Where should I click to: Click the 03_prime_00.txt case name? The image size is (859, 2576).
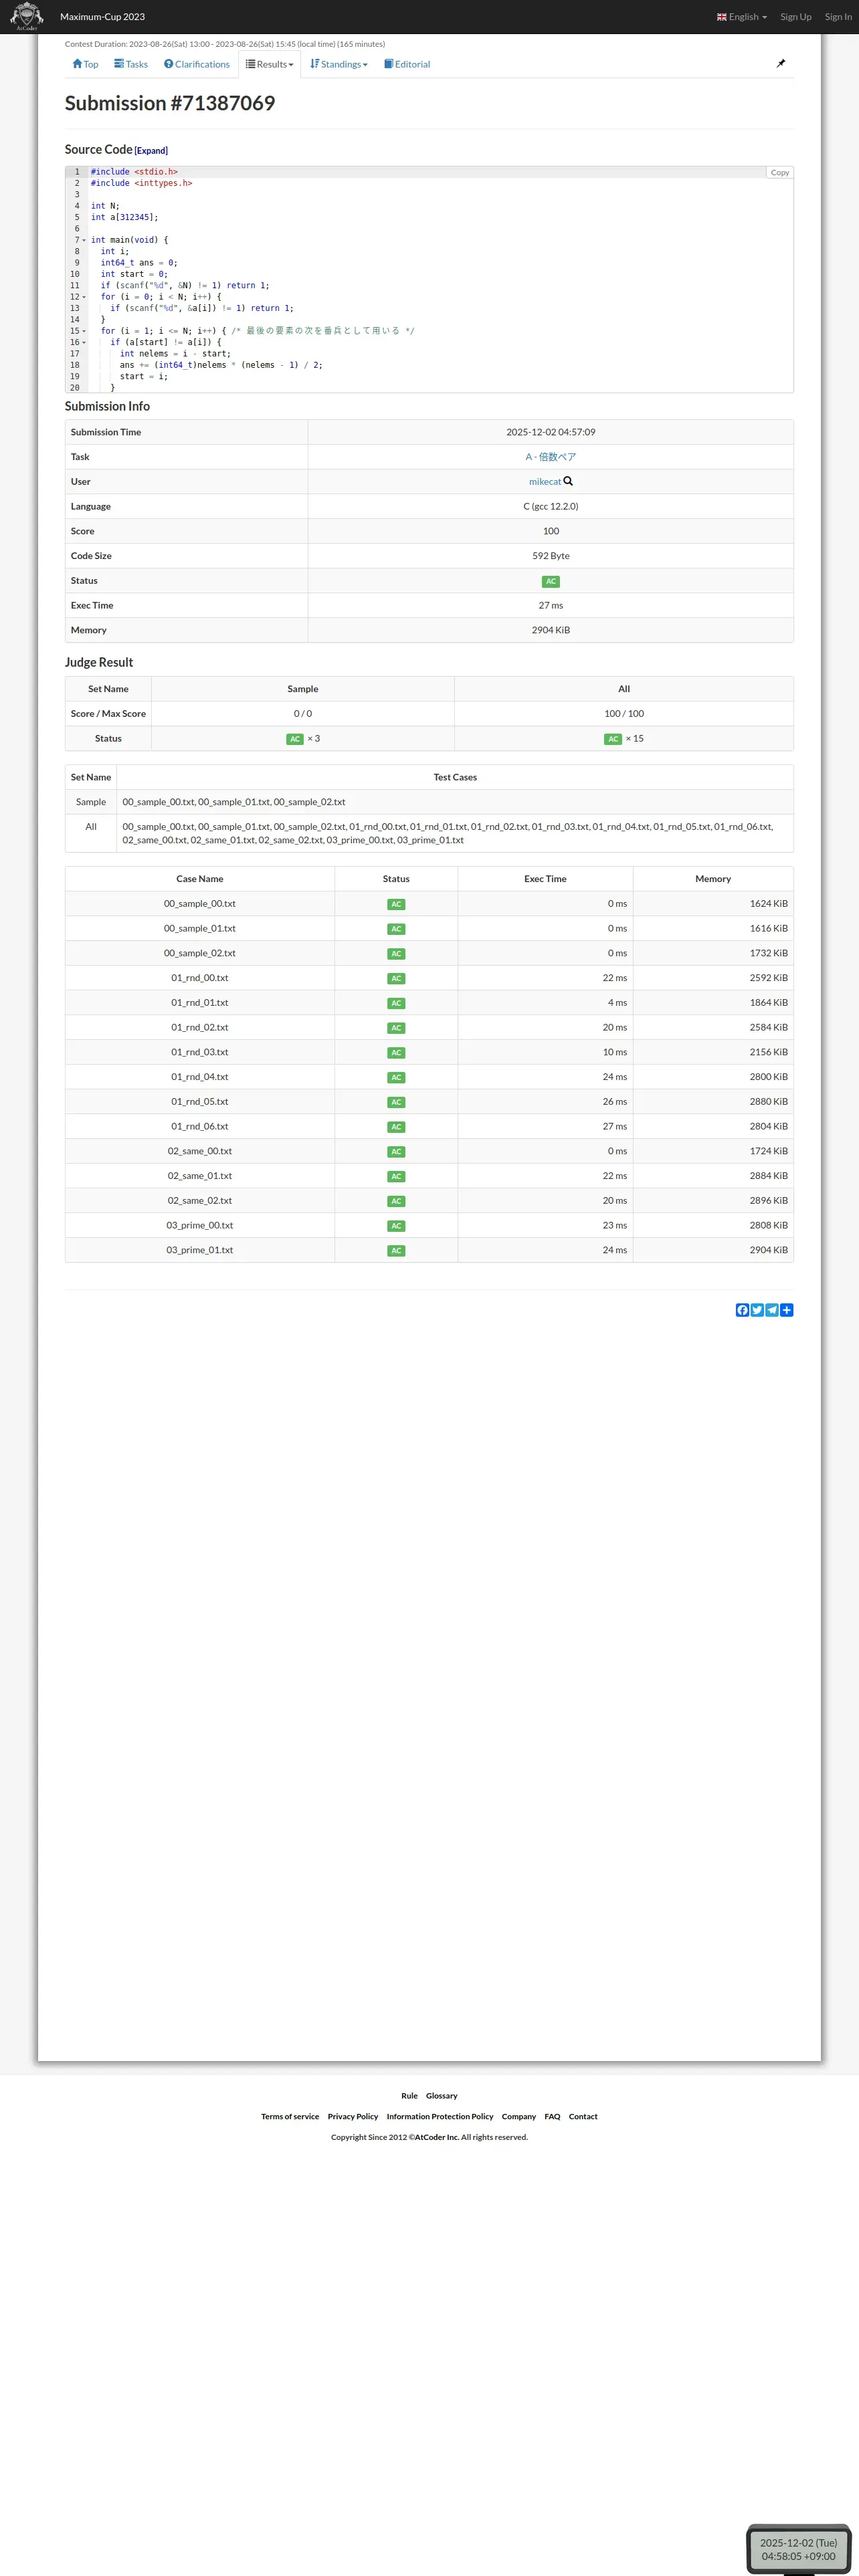[200, 1225]
